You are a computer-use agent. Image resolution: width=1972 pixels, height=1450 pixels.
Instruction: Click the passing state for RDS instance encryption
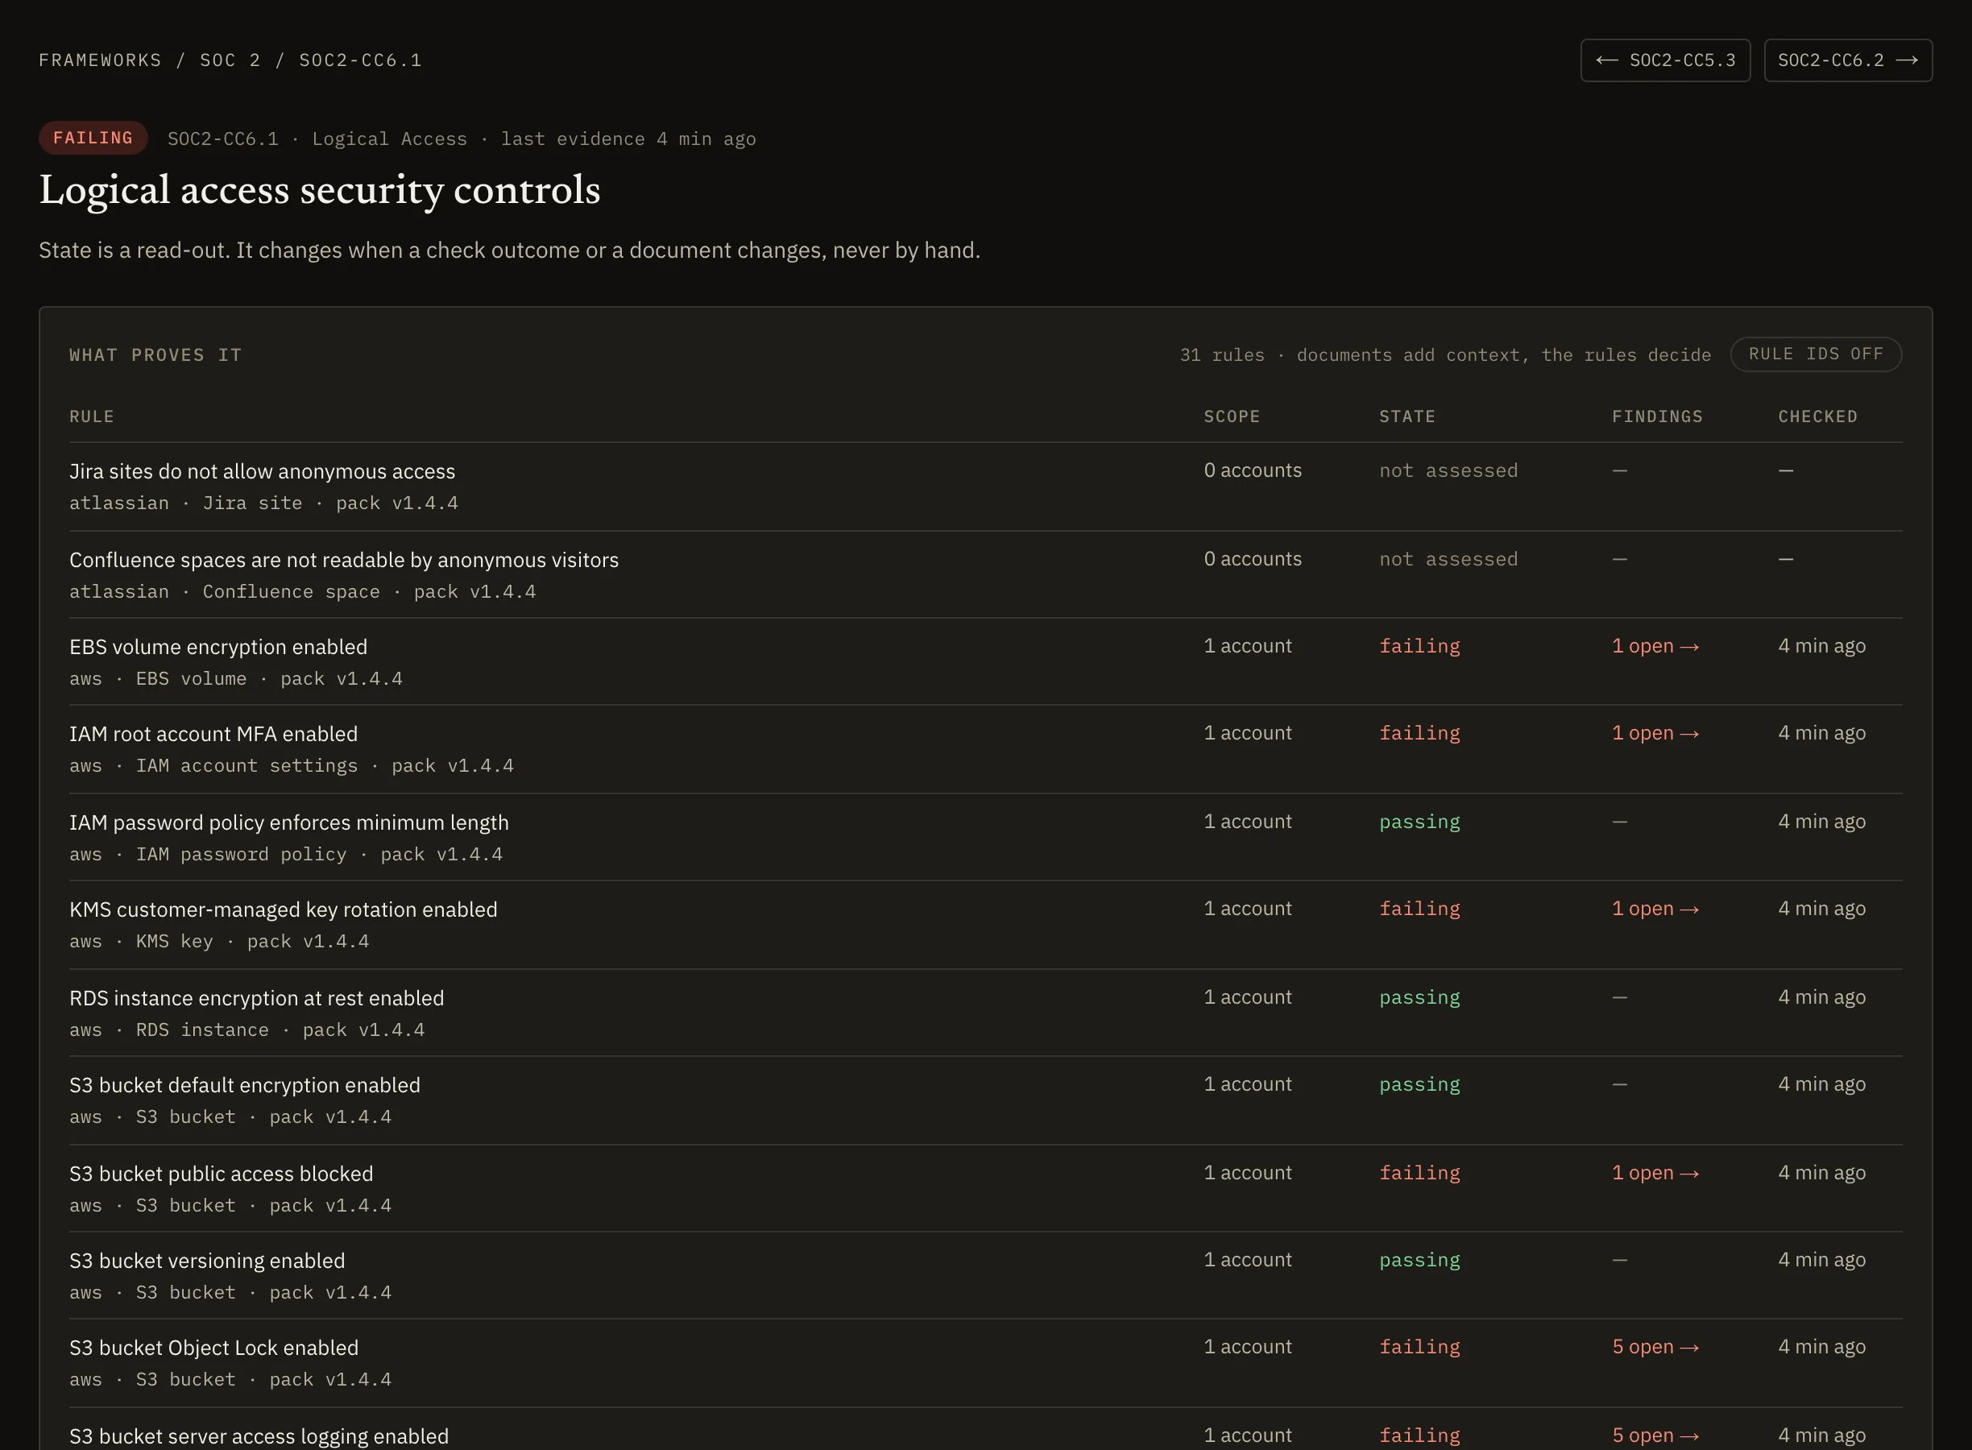[x=1419, y=997]
